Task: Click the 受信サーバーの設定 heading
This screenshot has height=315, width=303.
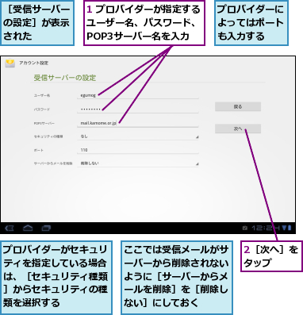Action: (x=65, y=78)
